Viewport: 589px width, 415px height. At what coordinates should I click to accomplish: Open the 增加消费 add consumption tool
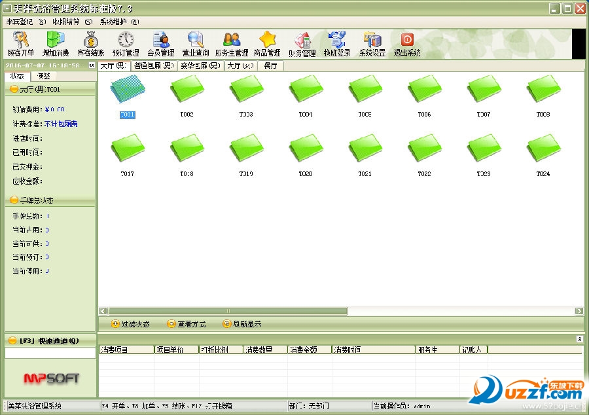tap(56, 43)
